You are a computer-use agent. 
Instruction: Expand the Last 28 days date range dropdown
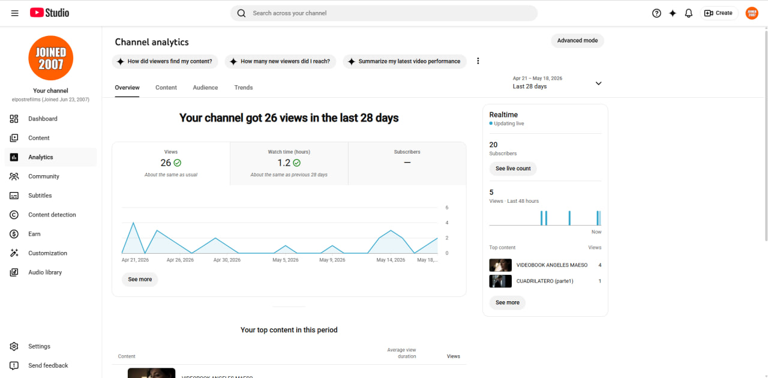(x=557, y=83)
